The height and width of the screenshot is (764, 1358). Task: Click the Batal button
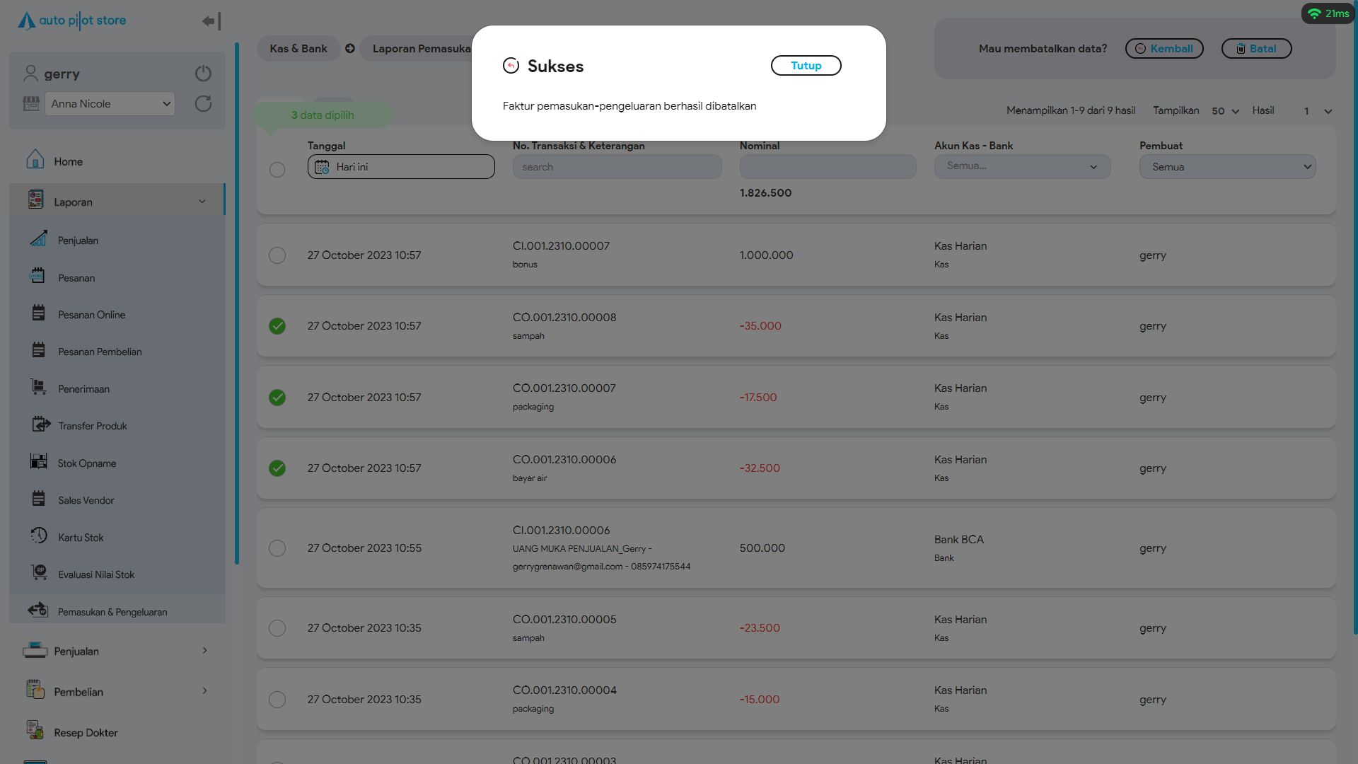tap(1256, 49)
